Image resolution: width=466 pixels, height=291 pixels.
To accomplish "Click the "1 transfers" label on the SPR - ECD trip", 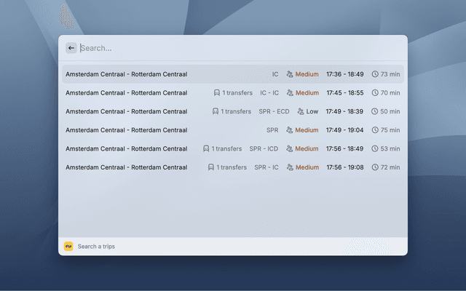I will click(236, 112).
